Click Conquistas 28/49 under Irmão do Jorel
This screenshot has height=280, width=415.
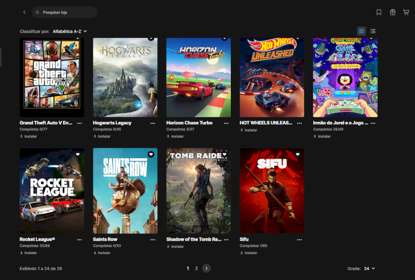(x=328, y=130)
